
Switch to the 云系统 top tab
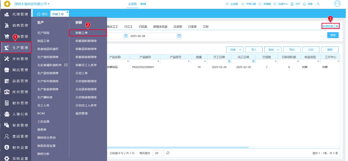click(x=132, y=4)
